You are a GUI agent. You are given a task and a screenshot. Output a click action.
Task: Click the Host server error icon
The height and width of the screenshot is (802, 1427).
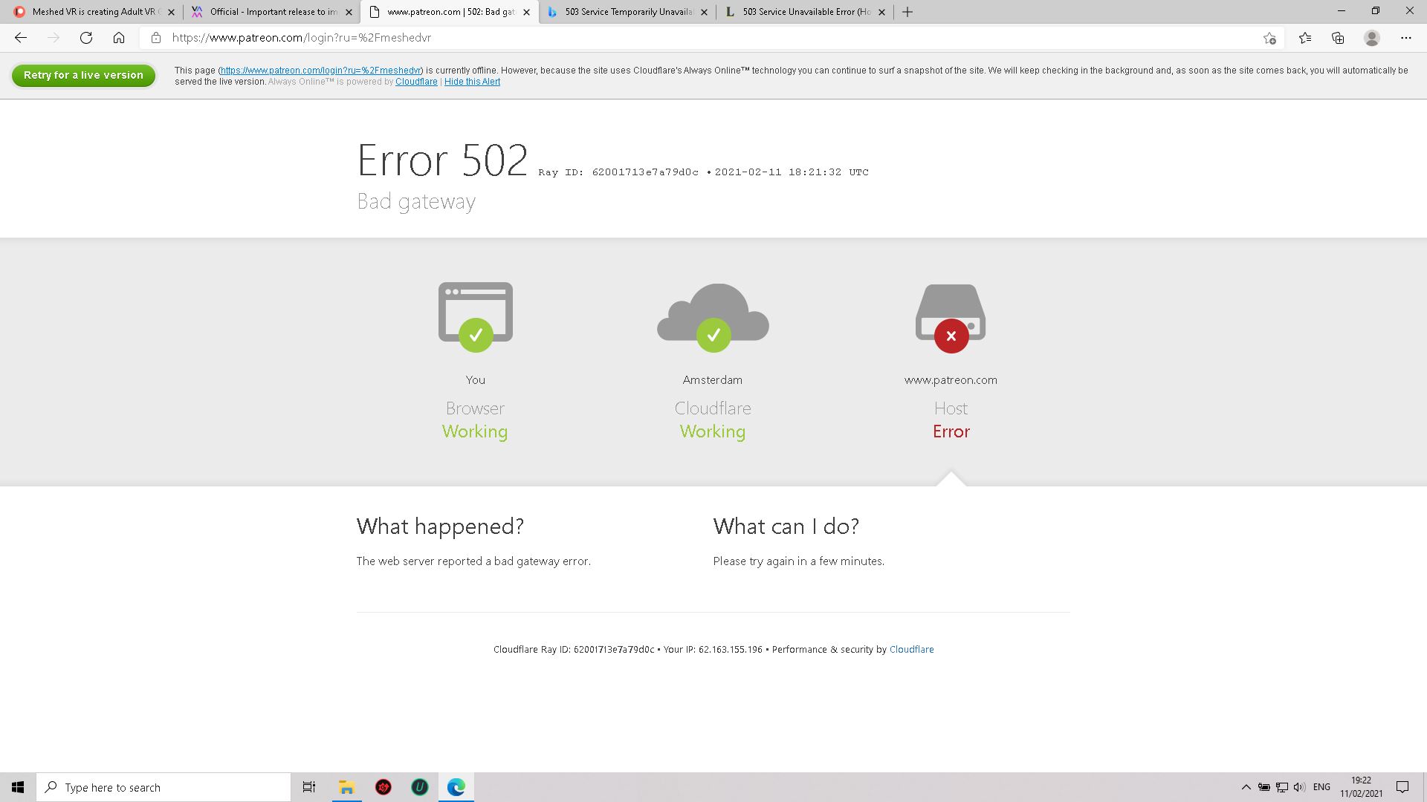click(951, 318)
